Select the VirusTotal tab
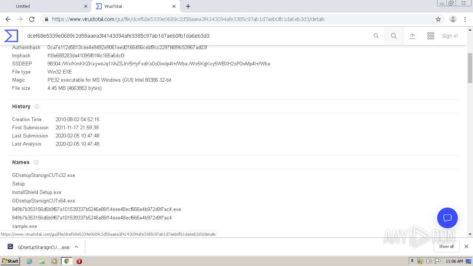Screen dimensions: 473x266 coord(135,6)
